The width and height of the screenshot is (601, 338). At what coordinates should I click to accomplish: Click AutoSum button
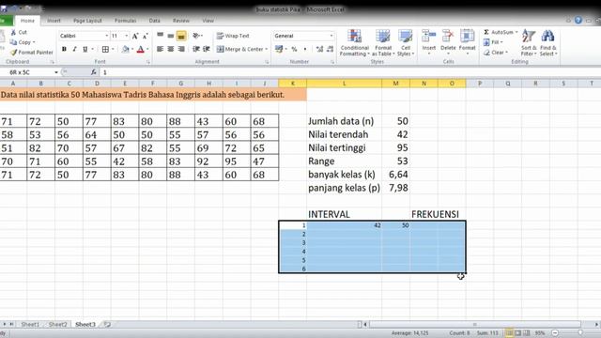point(501,32)
